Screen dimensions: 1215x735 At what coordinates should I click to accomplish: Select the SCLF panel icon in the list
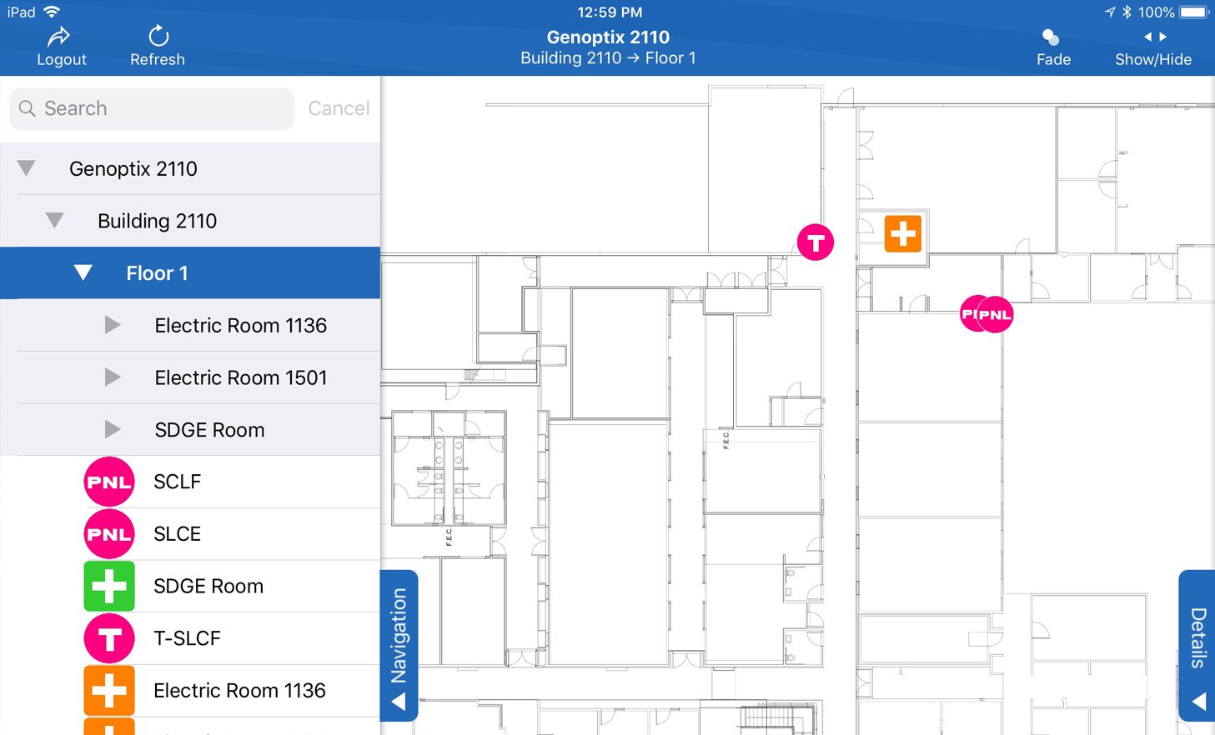109,482
